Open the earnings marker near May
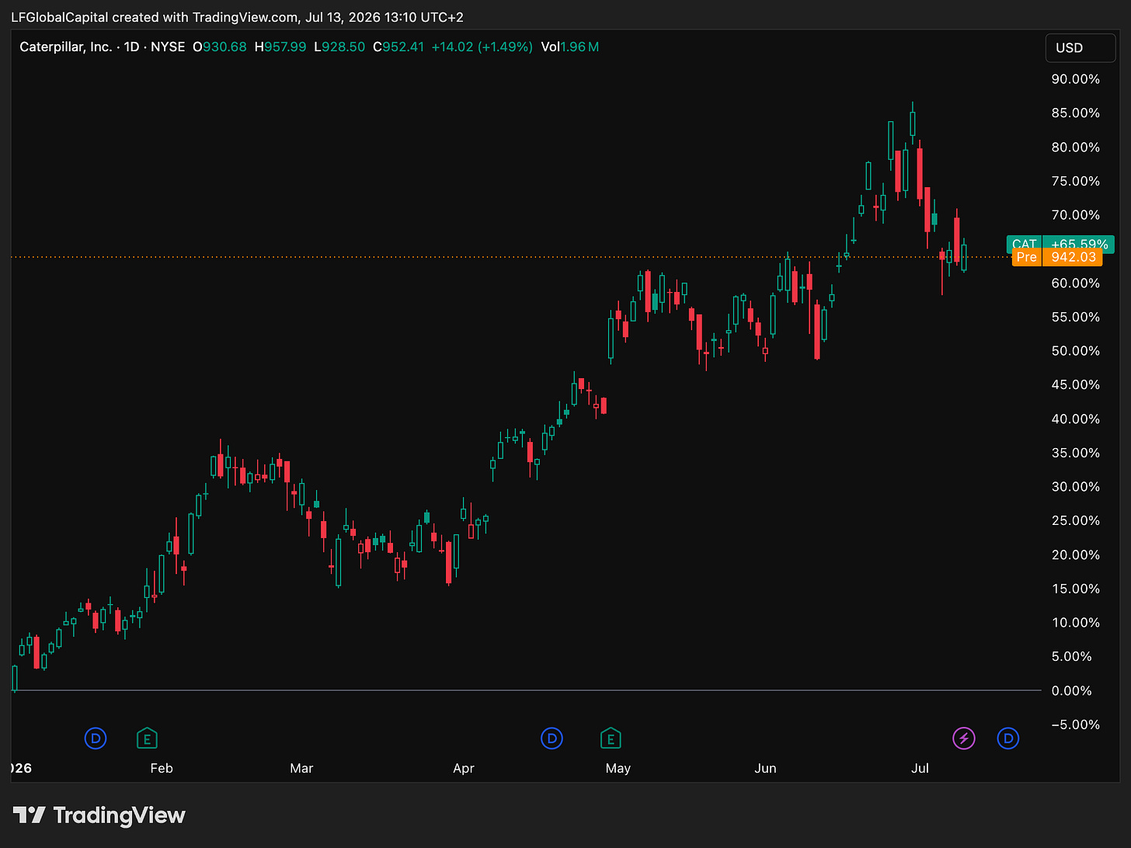The width and height of the screenshot is (1131, 848). click(611, 738)
